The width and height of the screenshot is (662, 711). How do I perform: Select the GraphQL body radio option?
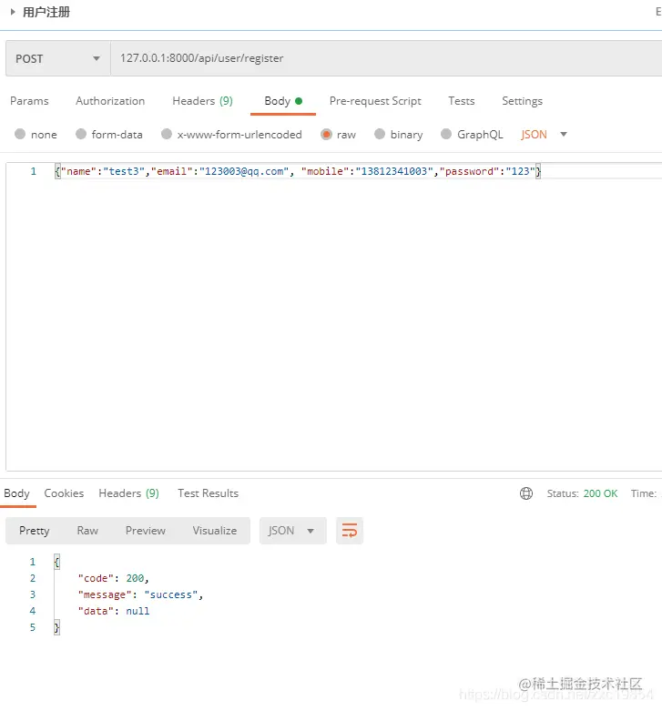pos(446,134)
